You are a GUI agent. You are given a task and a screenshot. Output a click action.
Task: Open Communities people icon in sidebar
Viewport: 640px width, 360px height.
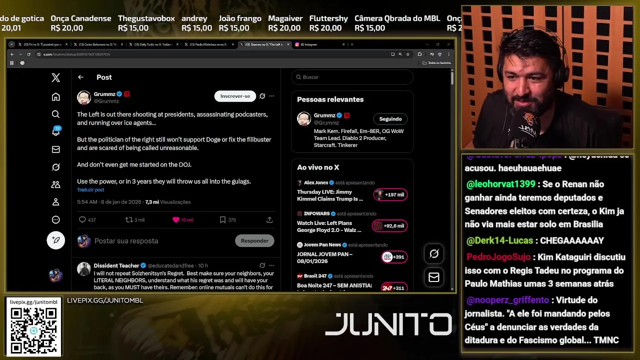(x=56, y=184)
